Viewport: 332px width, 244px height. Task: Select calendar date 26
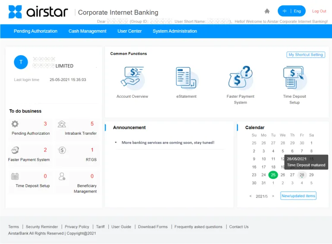point(283,175)
